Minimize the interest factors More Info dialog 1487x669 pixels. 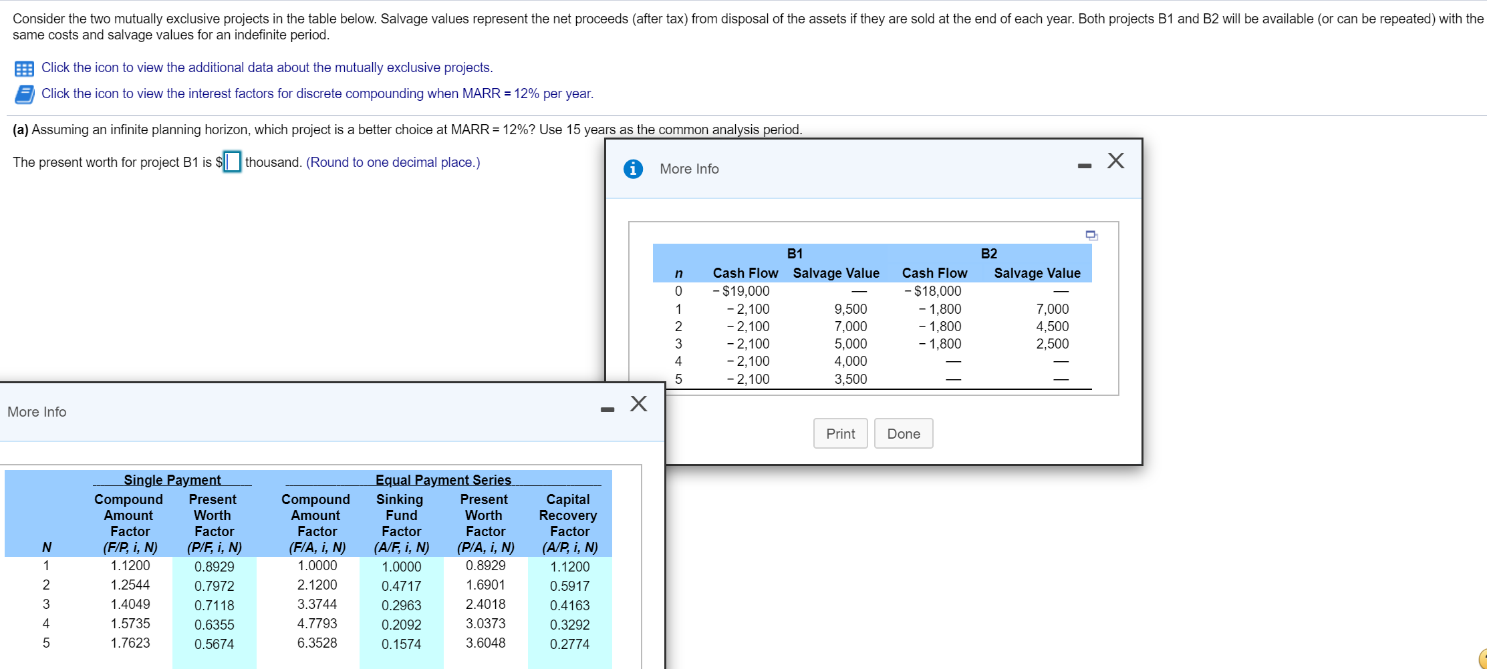(x=607, y=409)
